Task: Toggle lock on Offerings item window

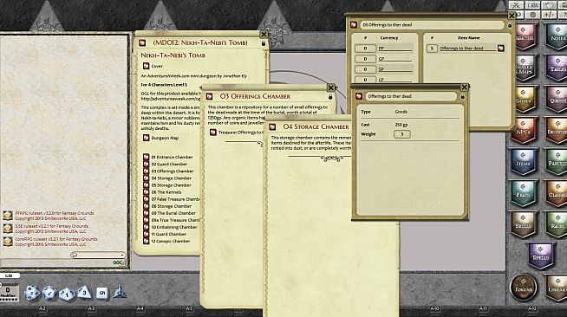Action: pos(462,96)
